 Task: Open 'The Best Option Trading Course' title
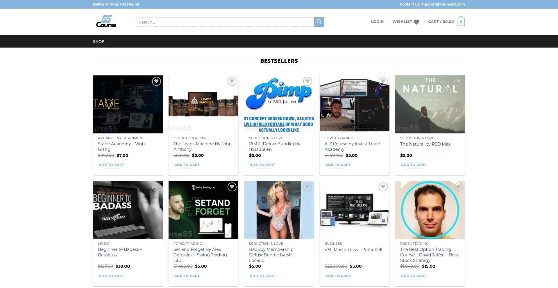(429, 255)
